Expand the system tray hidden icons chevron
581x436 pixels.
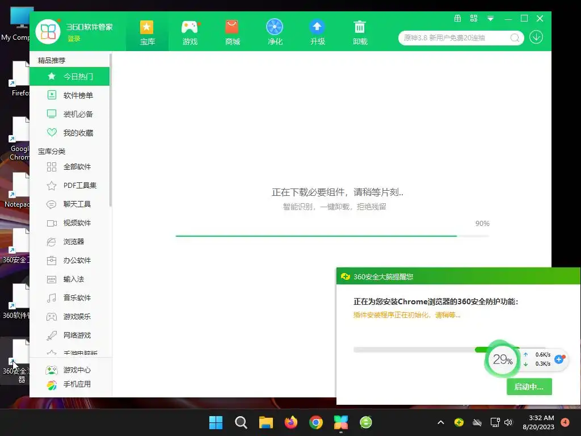[440, 422]
